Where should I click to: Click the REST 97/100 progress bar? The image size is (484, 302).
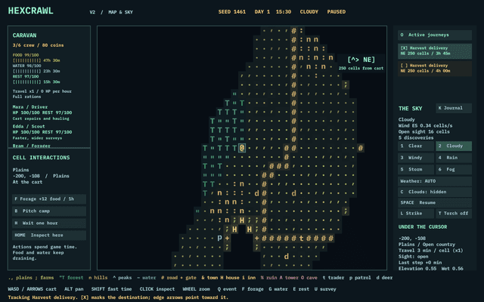coord(26,82)
